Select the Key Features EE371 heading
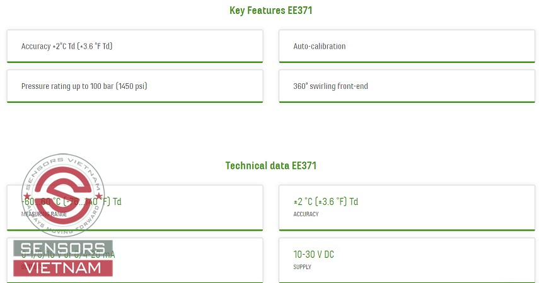 (x=270, y=10)
